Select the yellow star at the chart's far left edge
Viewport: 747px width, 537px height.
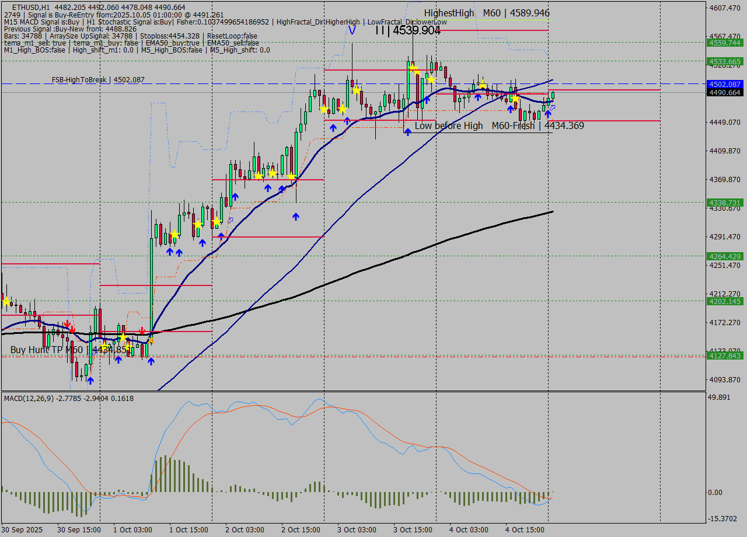[6, 301]
